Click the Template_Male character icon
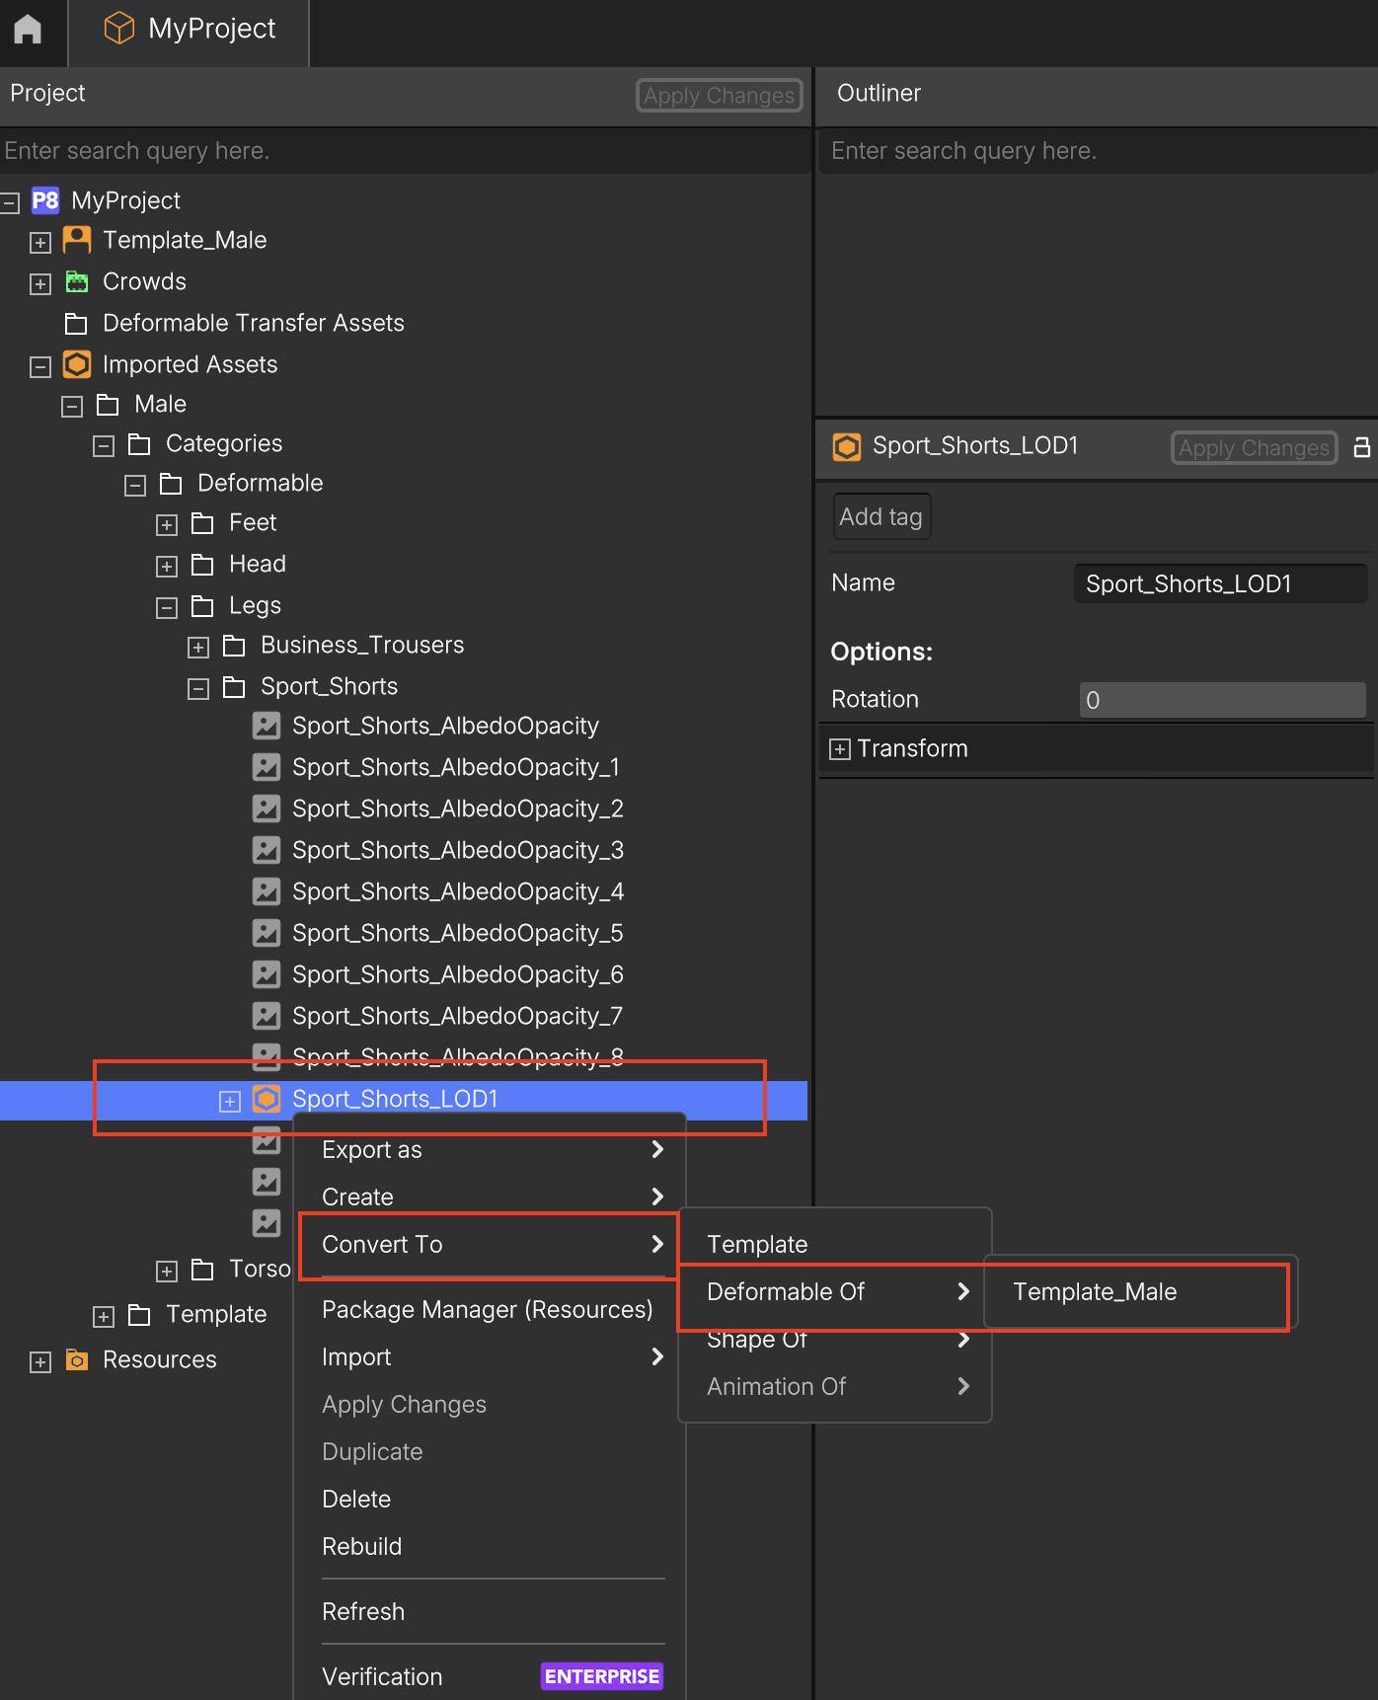 click(x=77, y=240)
